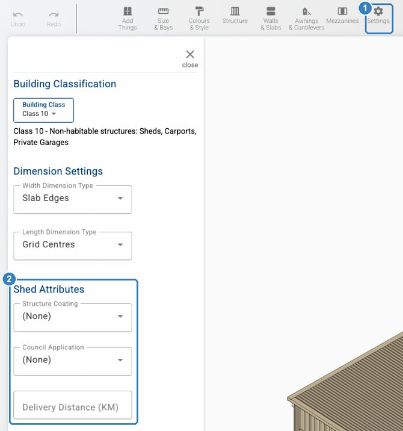Click the Class 10 description text
Viewport: 403px width, 431px height.
[x=105, y=137]
